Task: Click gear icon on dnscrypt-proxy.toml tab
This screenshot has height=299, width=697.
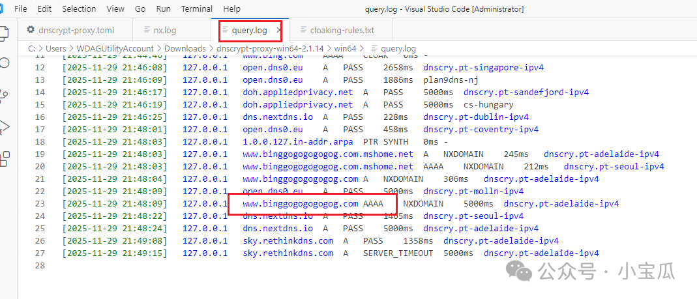Action: [31, 30]
